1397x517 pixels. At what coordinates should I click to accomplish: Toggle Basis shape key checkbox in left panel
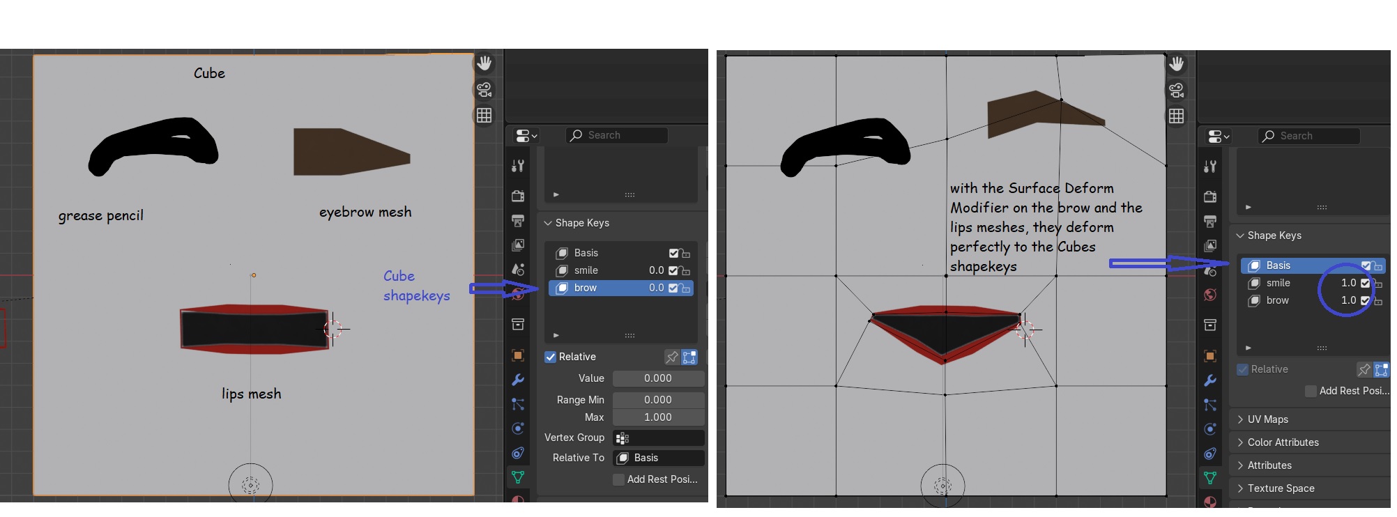(x=673, y=253)
